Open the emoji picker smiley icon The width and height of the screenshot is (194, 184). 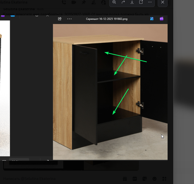(154, 179)
